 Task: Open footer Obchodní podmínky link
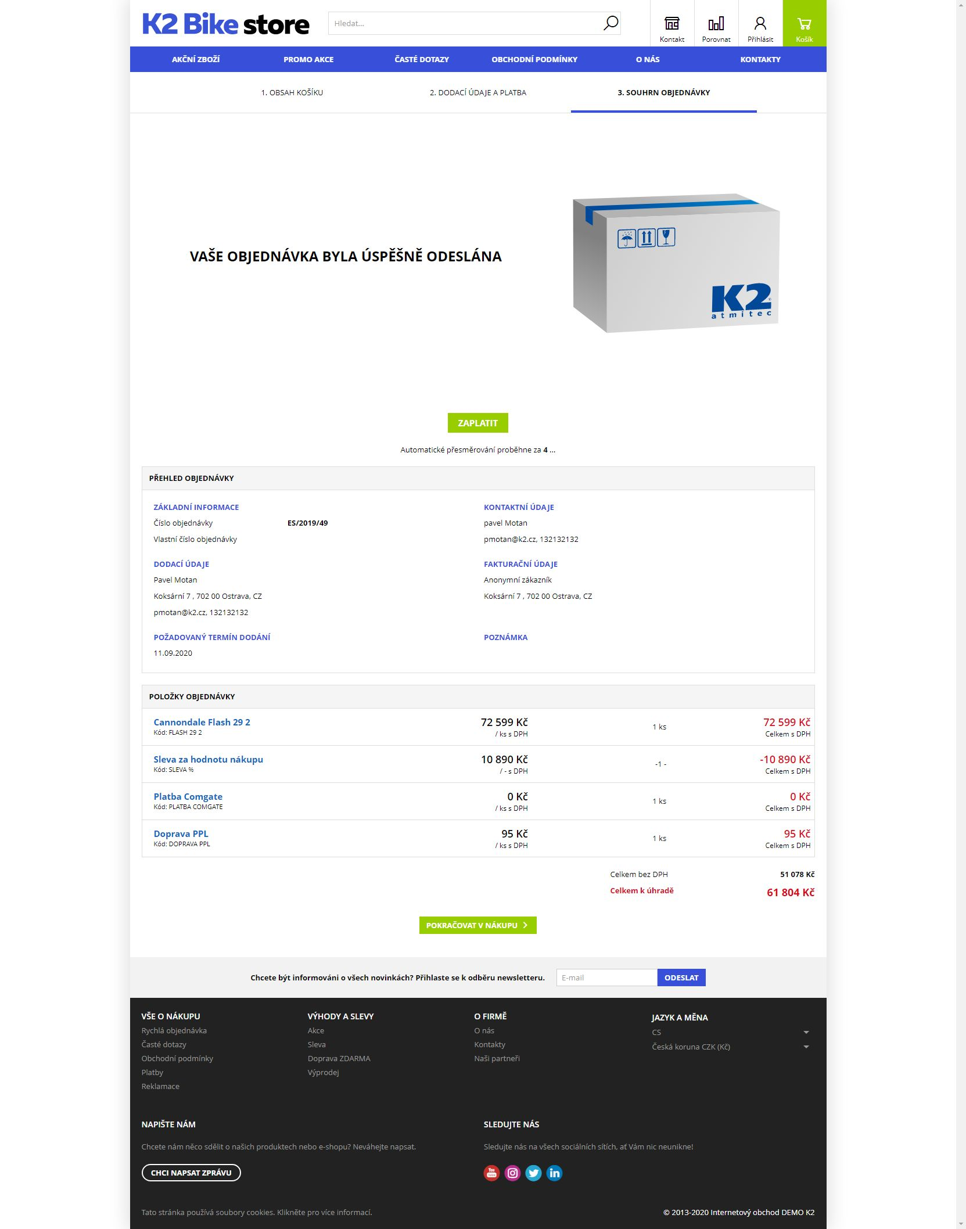click(x=177, y=1058)
